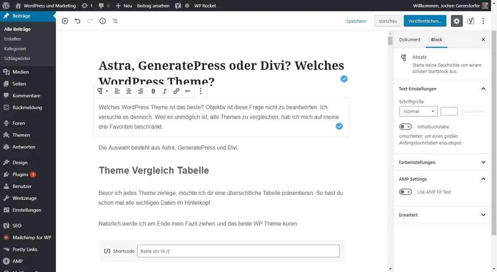Click the Veröffentlichen button
Image resolution: width=497 pixels, height=272 pixels.
tap(425, 21)
